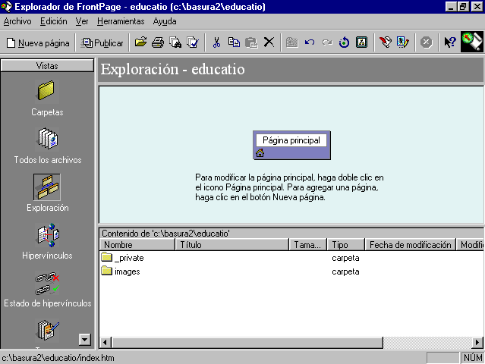The width and height of the screenshot is (485, 364).
Task: Click the Modifi... column header
Action: pyautogui.click(x=470, y=245)
